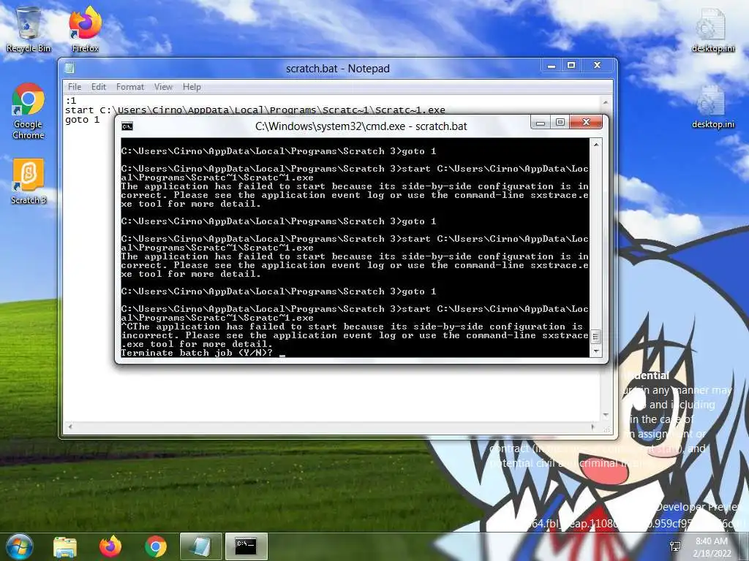Click the 'start C:\Users\Cirno' line in Notepad
The image size is (749, 561).
[255, 110]
